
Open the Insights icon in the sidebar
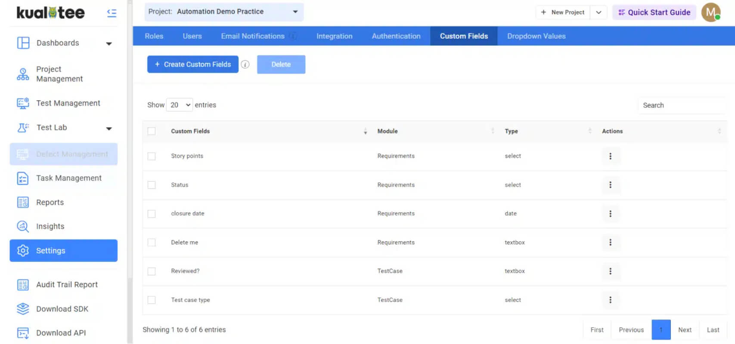(x=23, y=226)
